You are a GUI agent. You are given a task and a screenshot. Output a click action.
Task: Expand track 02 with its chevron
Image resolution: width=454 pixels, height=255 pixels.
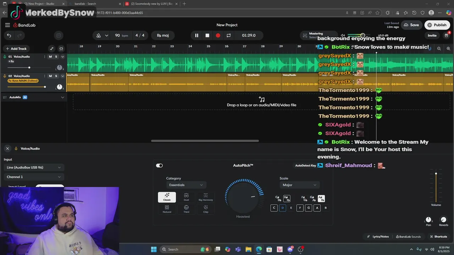(x=63, y=76)
